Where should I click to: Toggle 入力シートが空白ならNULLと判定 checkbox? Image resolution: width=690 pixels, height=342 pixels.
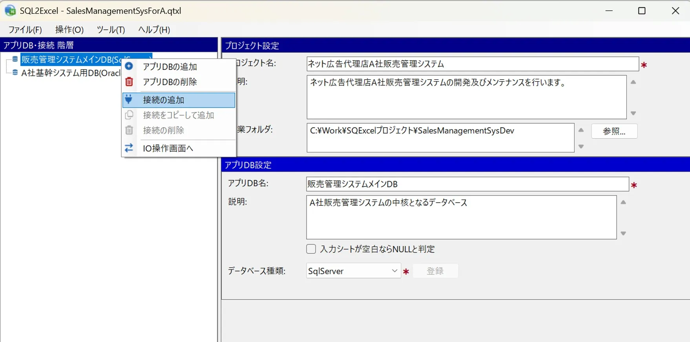311,249
